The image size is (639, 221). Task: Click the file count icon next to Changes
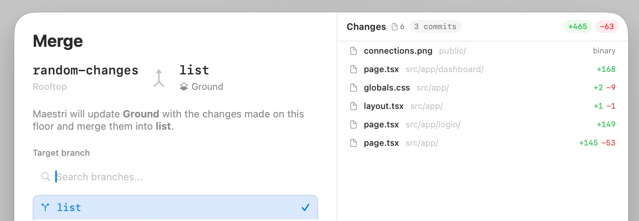click(x=395, y=27)
